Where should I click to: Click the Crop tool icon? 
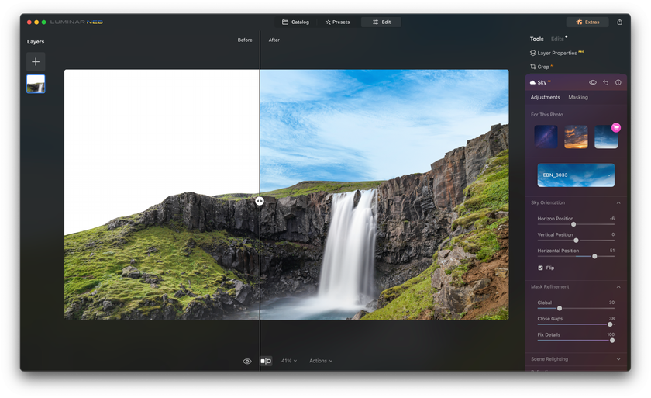(x=532, y=67)
